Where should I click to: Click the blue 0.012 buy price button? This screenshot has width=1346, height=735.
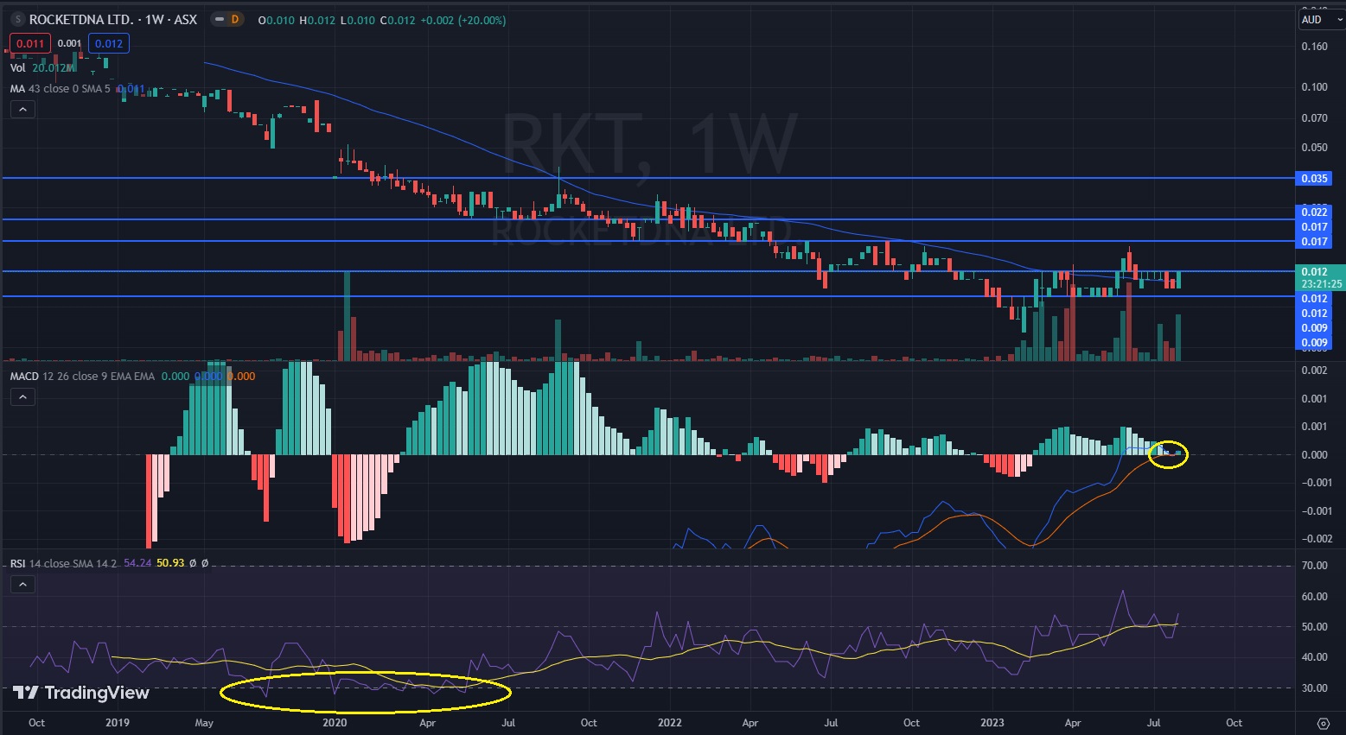coord(109,43)
